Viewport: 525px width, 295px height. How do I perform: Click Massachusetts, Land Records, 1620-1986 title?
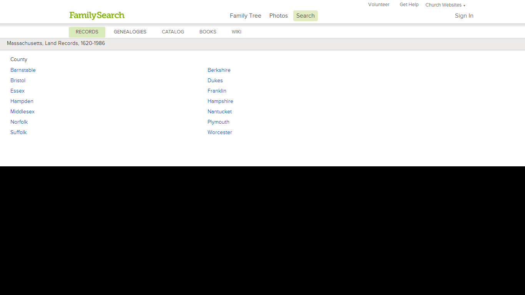click(56, 43)
